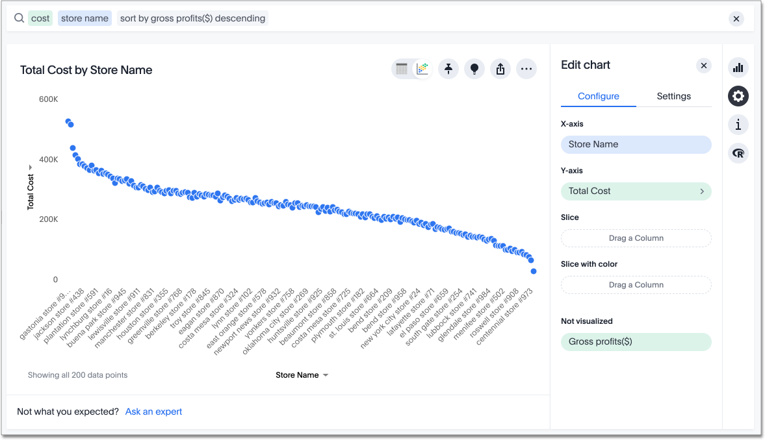Open the info sidebar icon
Viewport: 765px width, 440px height.
click(x=738, y=125)
